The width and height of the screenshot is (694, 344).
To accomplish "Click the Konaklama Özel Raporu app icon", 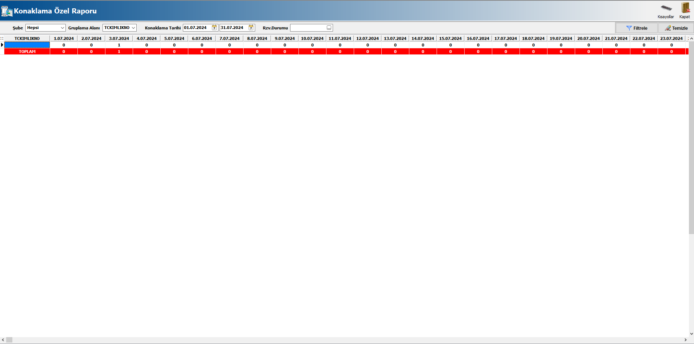I will (7, 11).
